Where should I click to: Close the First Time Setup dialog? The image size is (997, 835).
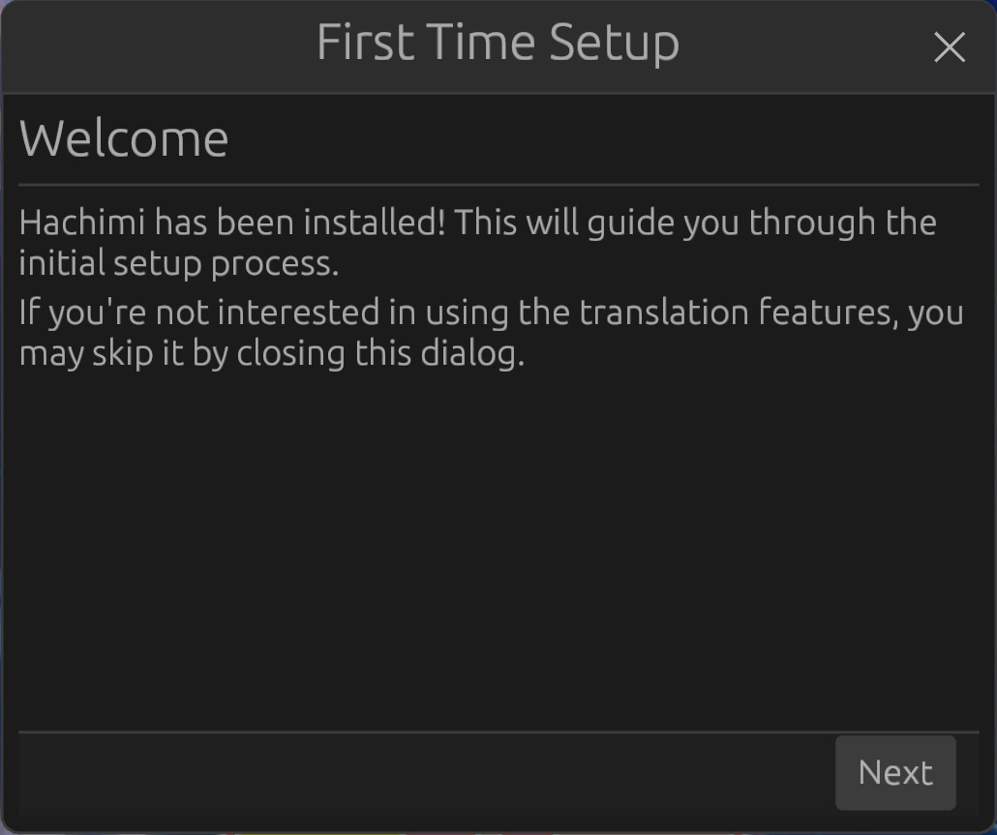point(949,46)
